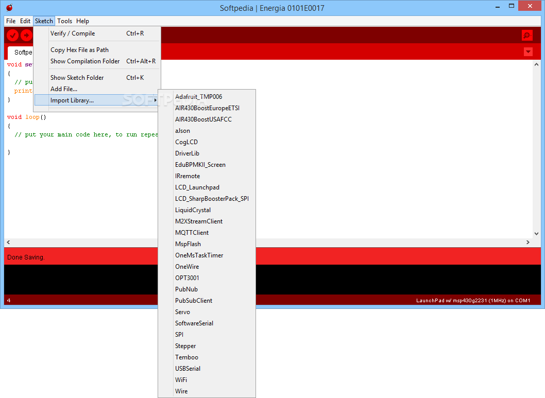Import the WiFi library
This screenshot has height=398, width=545.
point(207,380)
